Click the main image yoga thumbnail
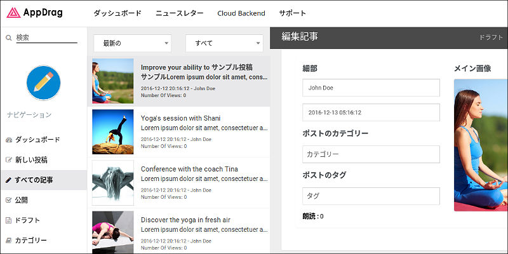This screenshot has width=508, height=254. [481, 145]
